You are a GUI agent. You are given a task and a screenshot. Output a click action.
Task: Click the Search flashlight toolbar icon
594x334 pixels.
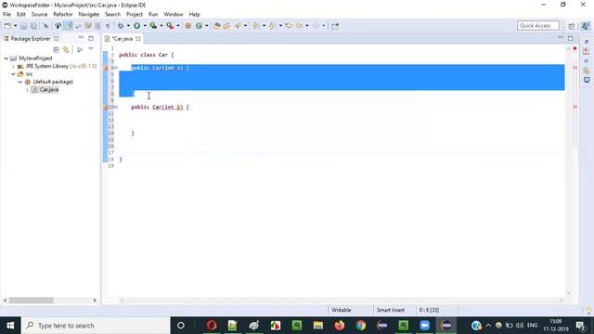click(x=238, y=26)
